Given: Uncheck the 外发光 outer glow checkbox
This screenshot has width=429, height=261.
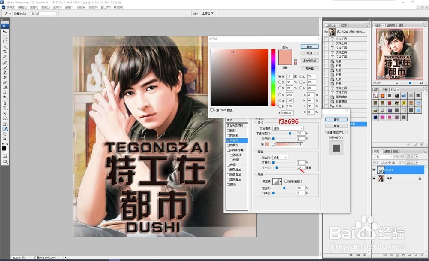Looking at the screenshot, I should [x=228, y=140].
